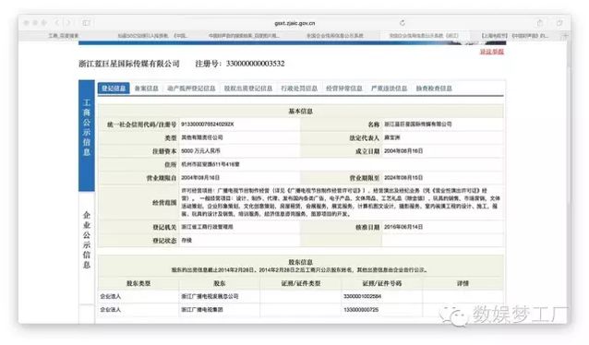The width and height of the screenshot is (589, 345).
Task: Click shareholder 浙江广播电视发展总公司
Action: 210,296
